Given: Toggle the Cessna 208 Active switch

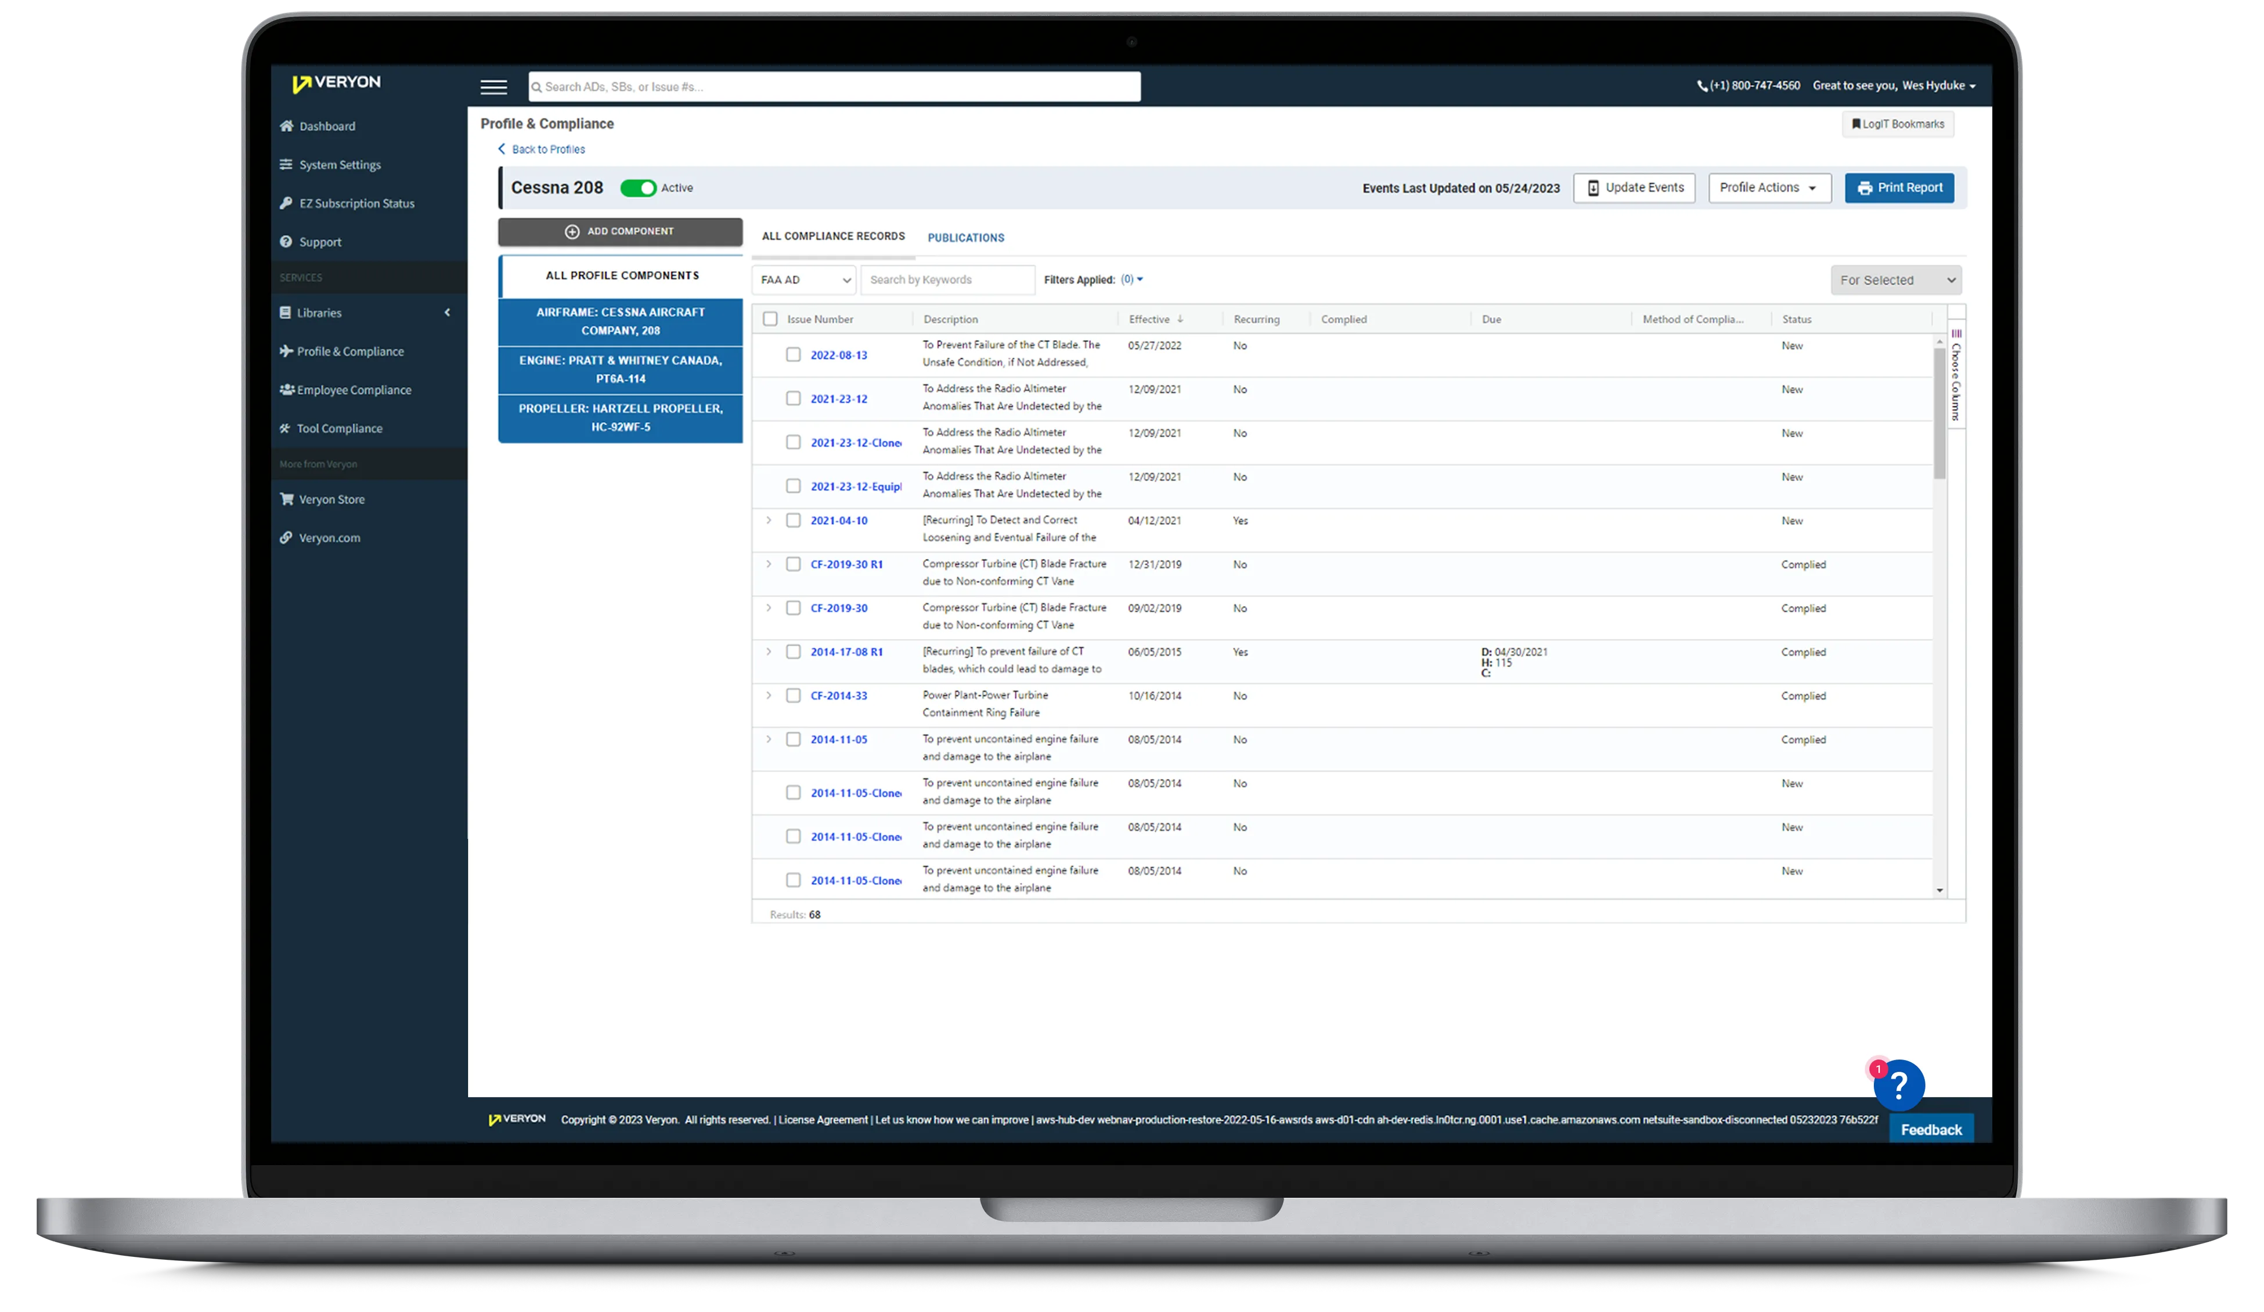Looking at the screenshot, I should [638, 188].
